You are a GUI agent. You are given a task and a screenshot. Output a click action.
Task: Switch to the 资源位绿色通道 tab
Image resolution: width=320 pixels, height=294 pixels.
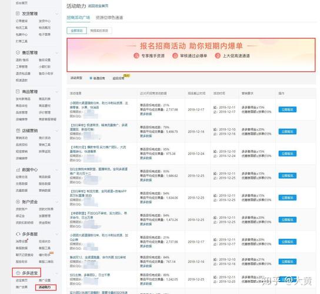coord(109,18)
